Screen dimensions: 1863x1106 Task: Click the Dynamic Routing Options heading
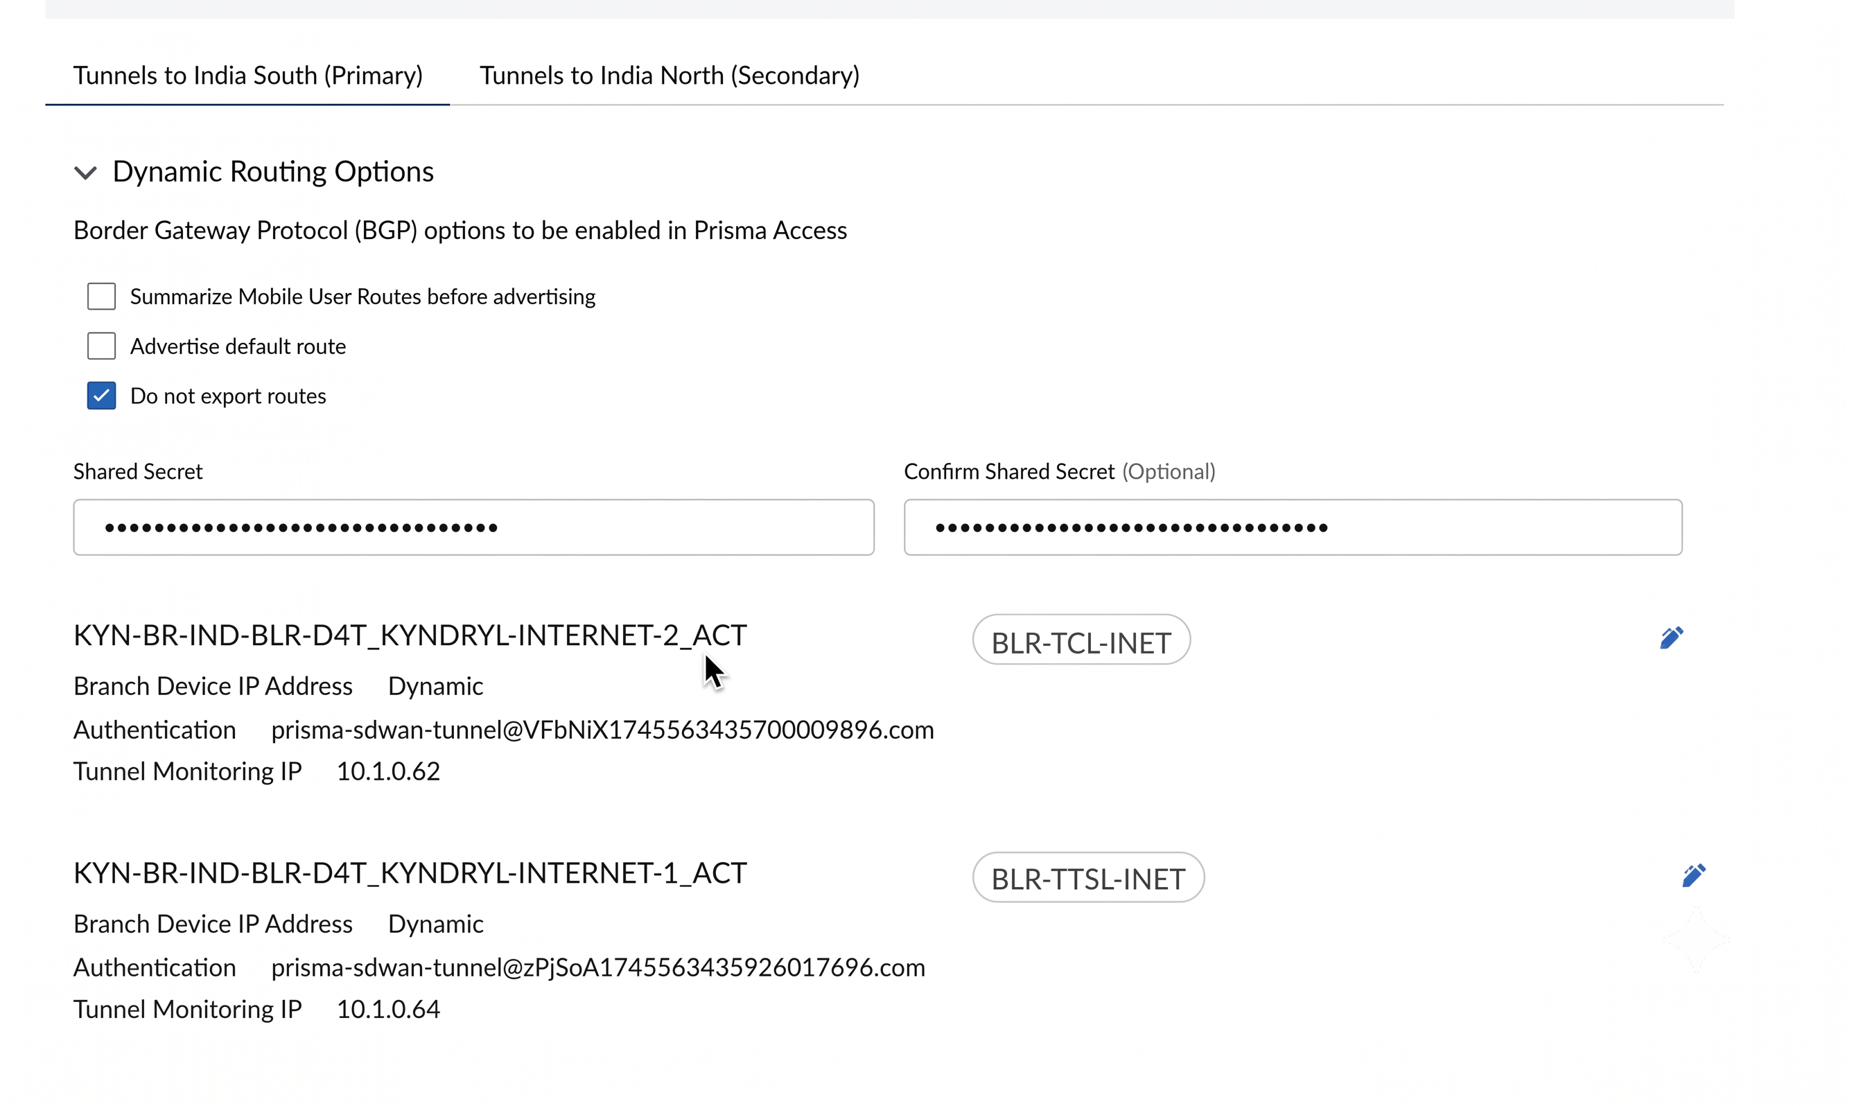tap(273, 171)
